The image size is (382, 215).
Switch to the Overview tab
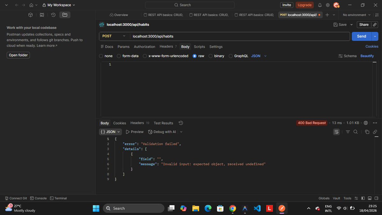tap(119, 15)
